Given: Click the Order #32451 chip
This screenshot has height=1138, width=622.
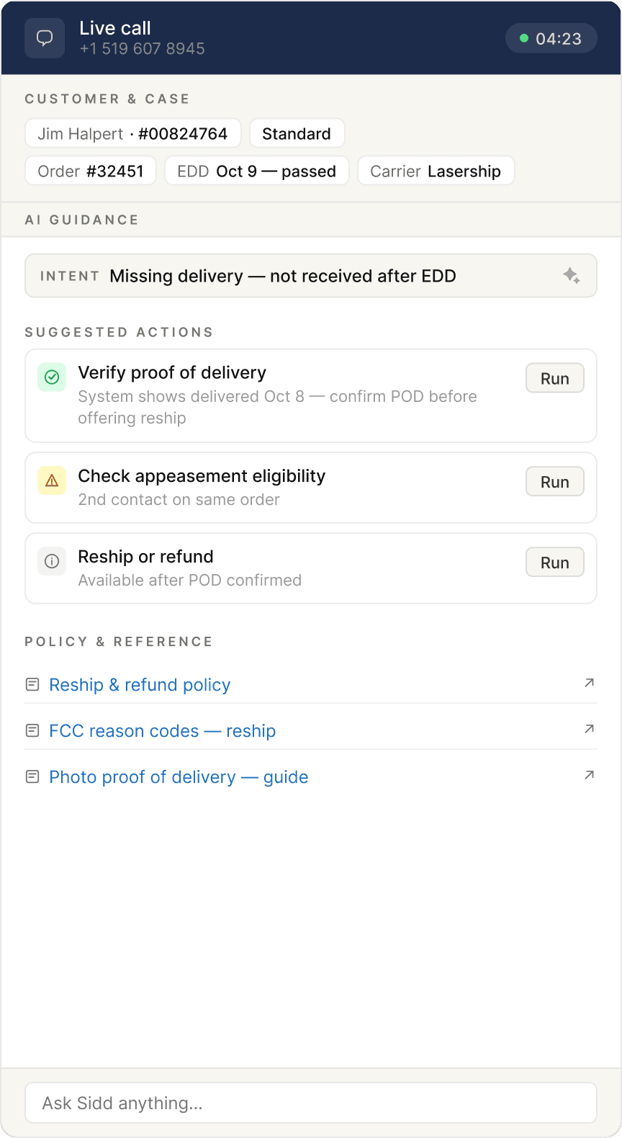Looking at the screenshot, I should click(x=91, y=171).
